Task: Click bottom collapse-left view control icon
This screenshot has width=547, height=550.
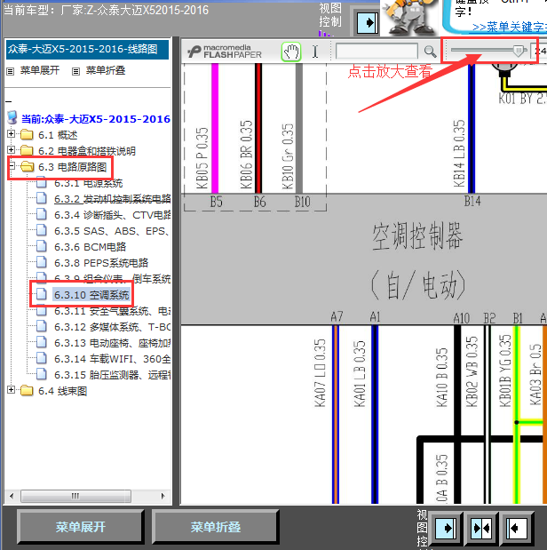Action: tap(517, 528)
